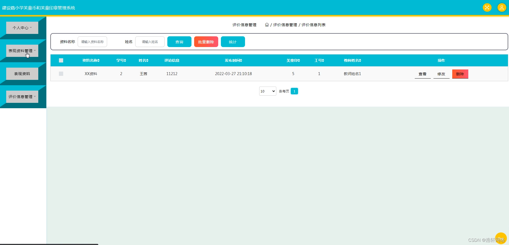Sort table by 资料名称 column
Image resolution: width=509 pixels, height=245 pixels.
[x=91, y=60]
